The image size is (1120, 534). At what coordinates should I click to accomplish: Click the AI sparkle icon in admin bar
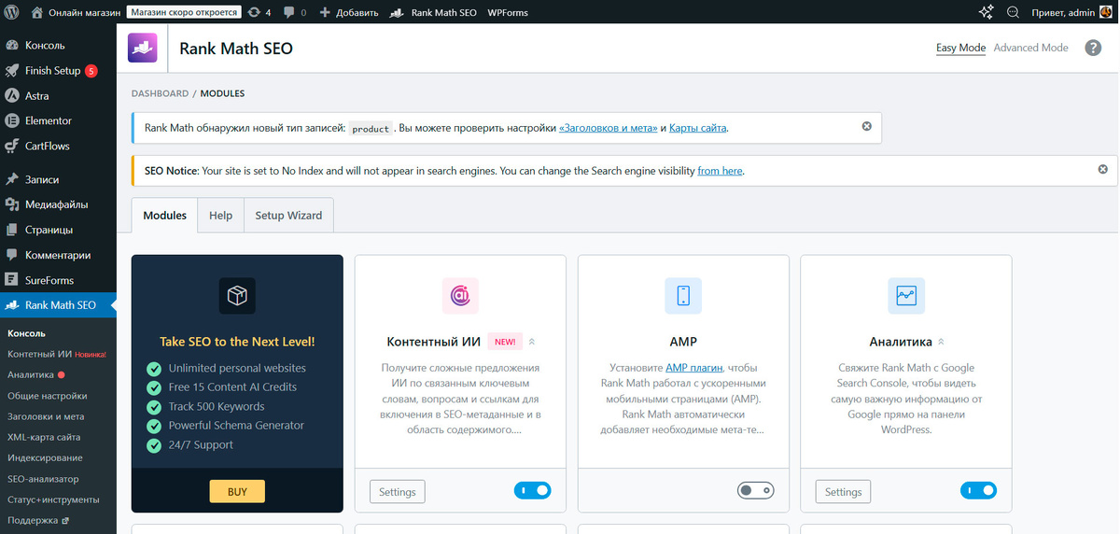(986, 12)
